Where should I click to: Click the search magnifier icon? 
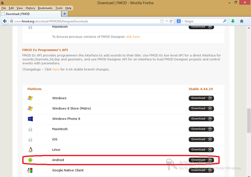tap(225, 21)
